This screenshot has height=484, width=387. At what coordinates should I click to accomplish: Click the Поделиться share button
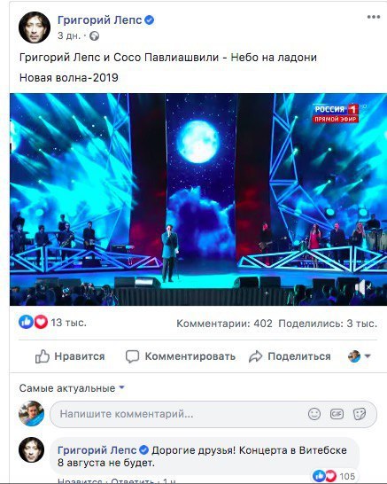coord(290,356)
